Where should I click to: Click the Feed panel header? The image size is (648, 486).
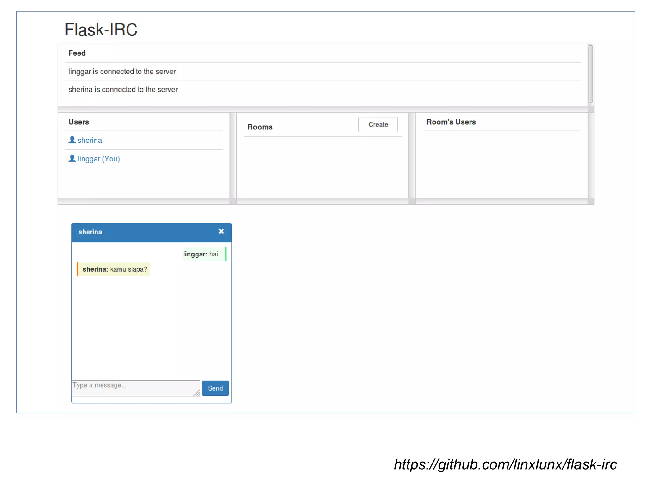(77, 53)
